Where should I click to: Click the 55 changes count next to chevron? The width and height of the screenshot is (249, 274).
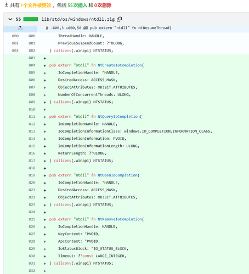[x=18, y=19]
